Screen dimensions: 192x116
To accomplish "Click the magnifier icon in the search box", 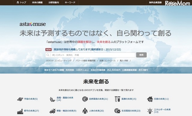I will point(48,55).
